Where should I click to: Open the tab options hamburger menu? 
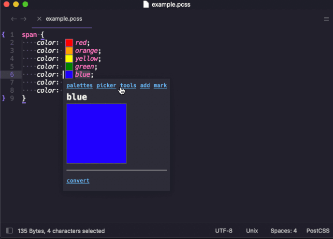tap(326, 19)
